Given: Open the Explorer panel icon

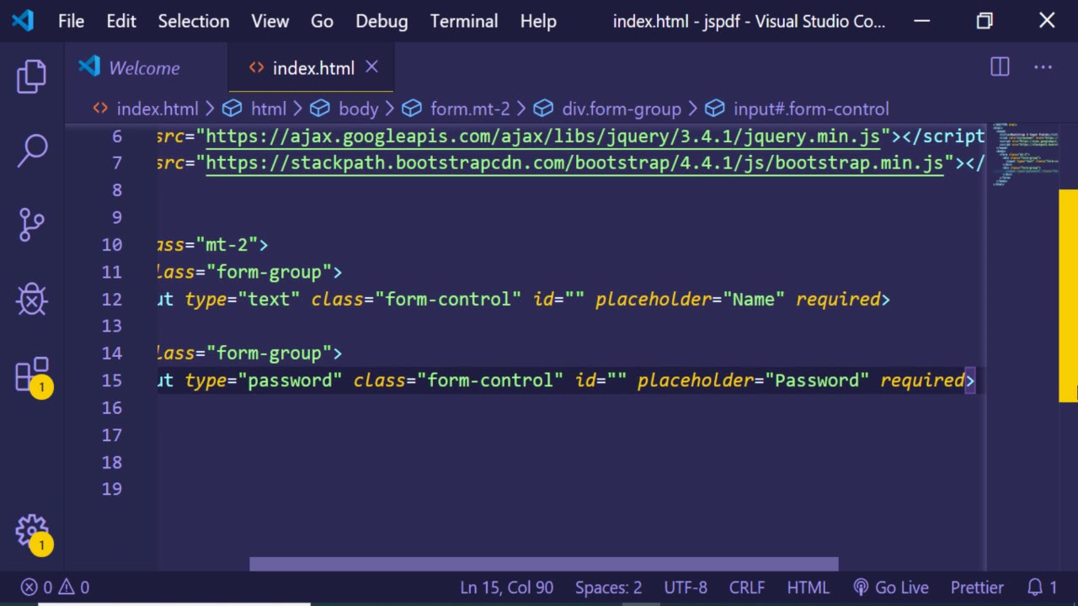Looking at the screenshot, I should pyautogui.click(x=32, y=77).
